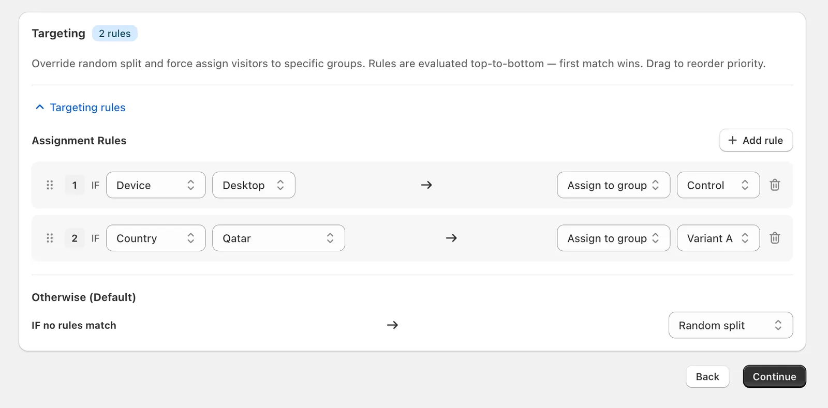Click the arrow in the default row

(392, 325)
